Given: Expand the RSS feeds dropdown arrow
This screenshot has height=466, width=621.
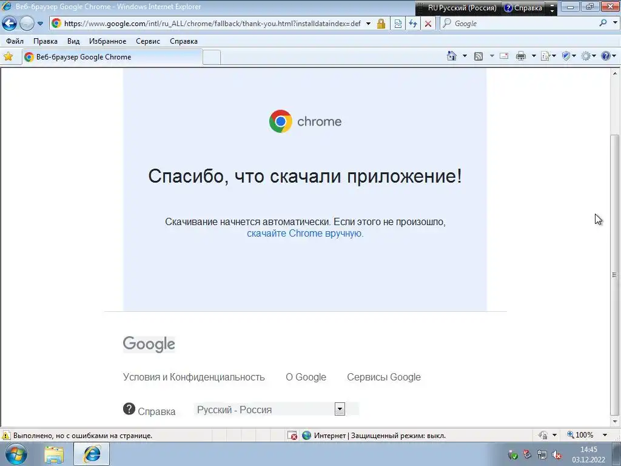Looking at the screenshot, I should click(492, 56).
